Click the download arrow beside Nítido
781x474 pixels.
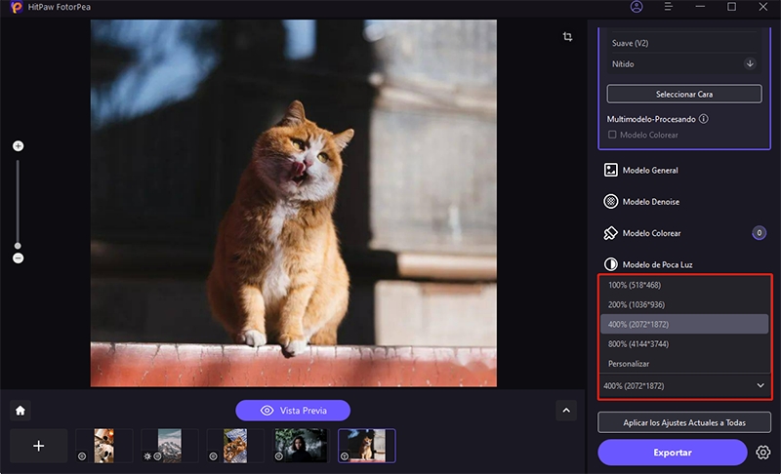tap(750, 63)
